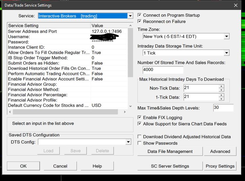Open Proxy Settings

[x=220, y=166]
